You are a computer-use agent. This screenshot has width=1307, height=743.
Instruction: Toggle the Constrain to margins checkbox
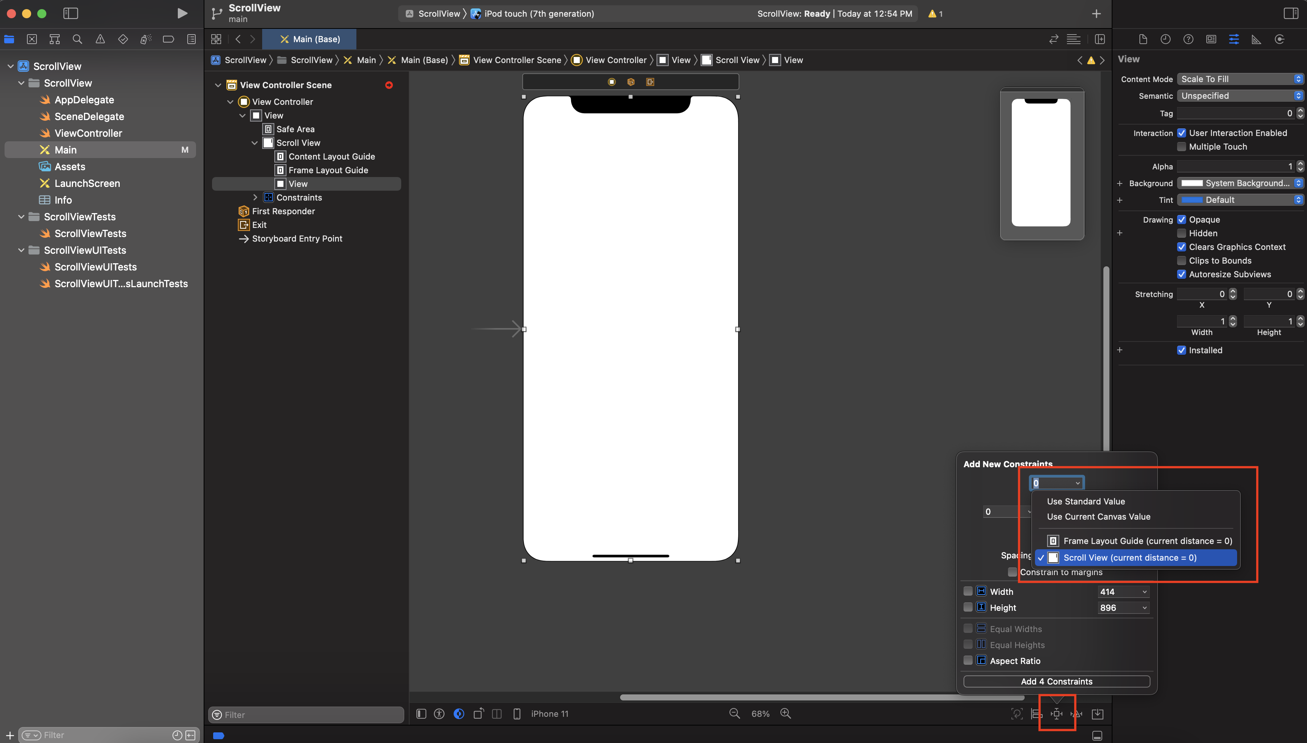point(1013,572)
